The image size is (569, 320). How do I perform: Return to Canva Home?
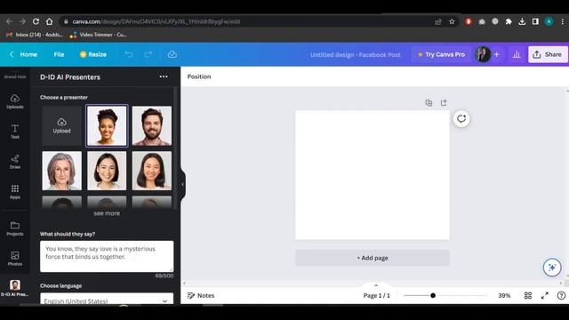coord(24,54)
